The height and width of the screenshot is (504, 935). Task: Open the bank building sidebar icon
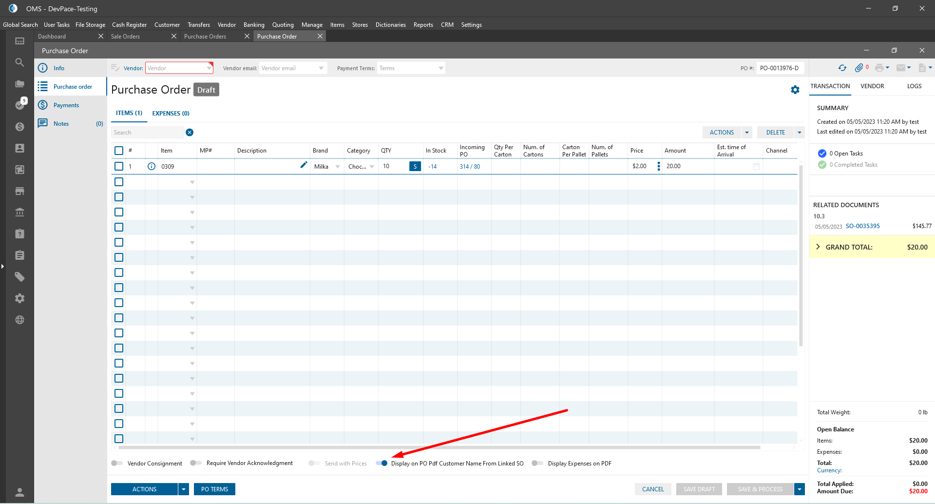tap(19, 213)
